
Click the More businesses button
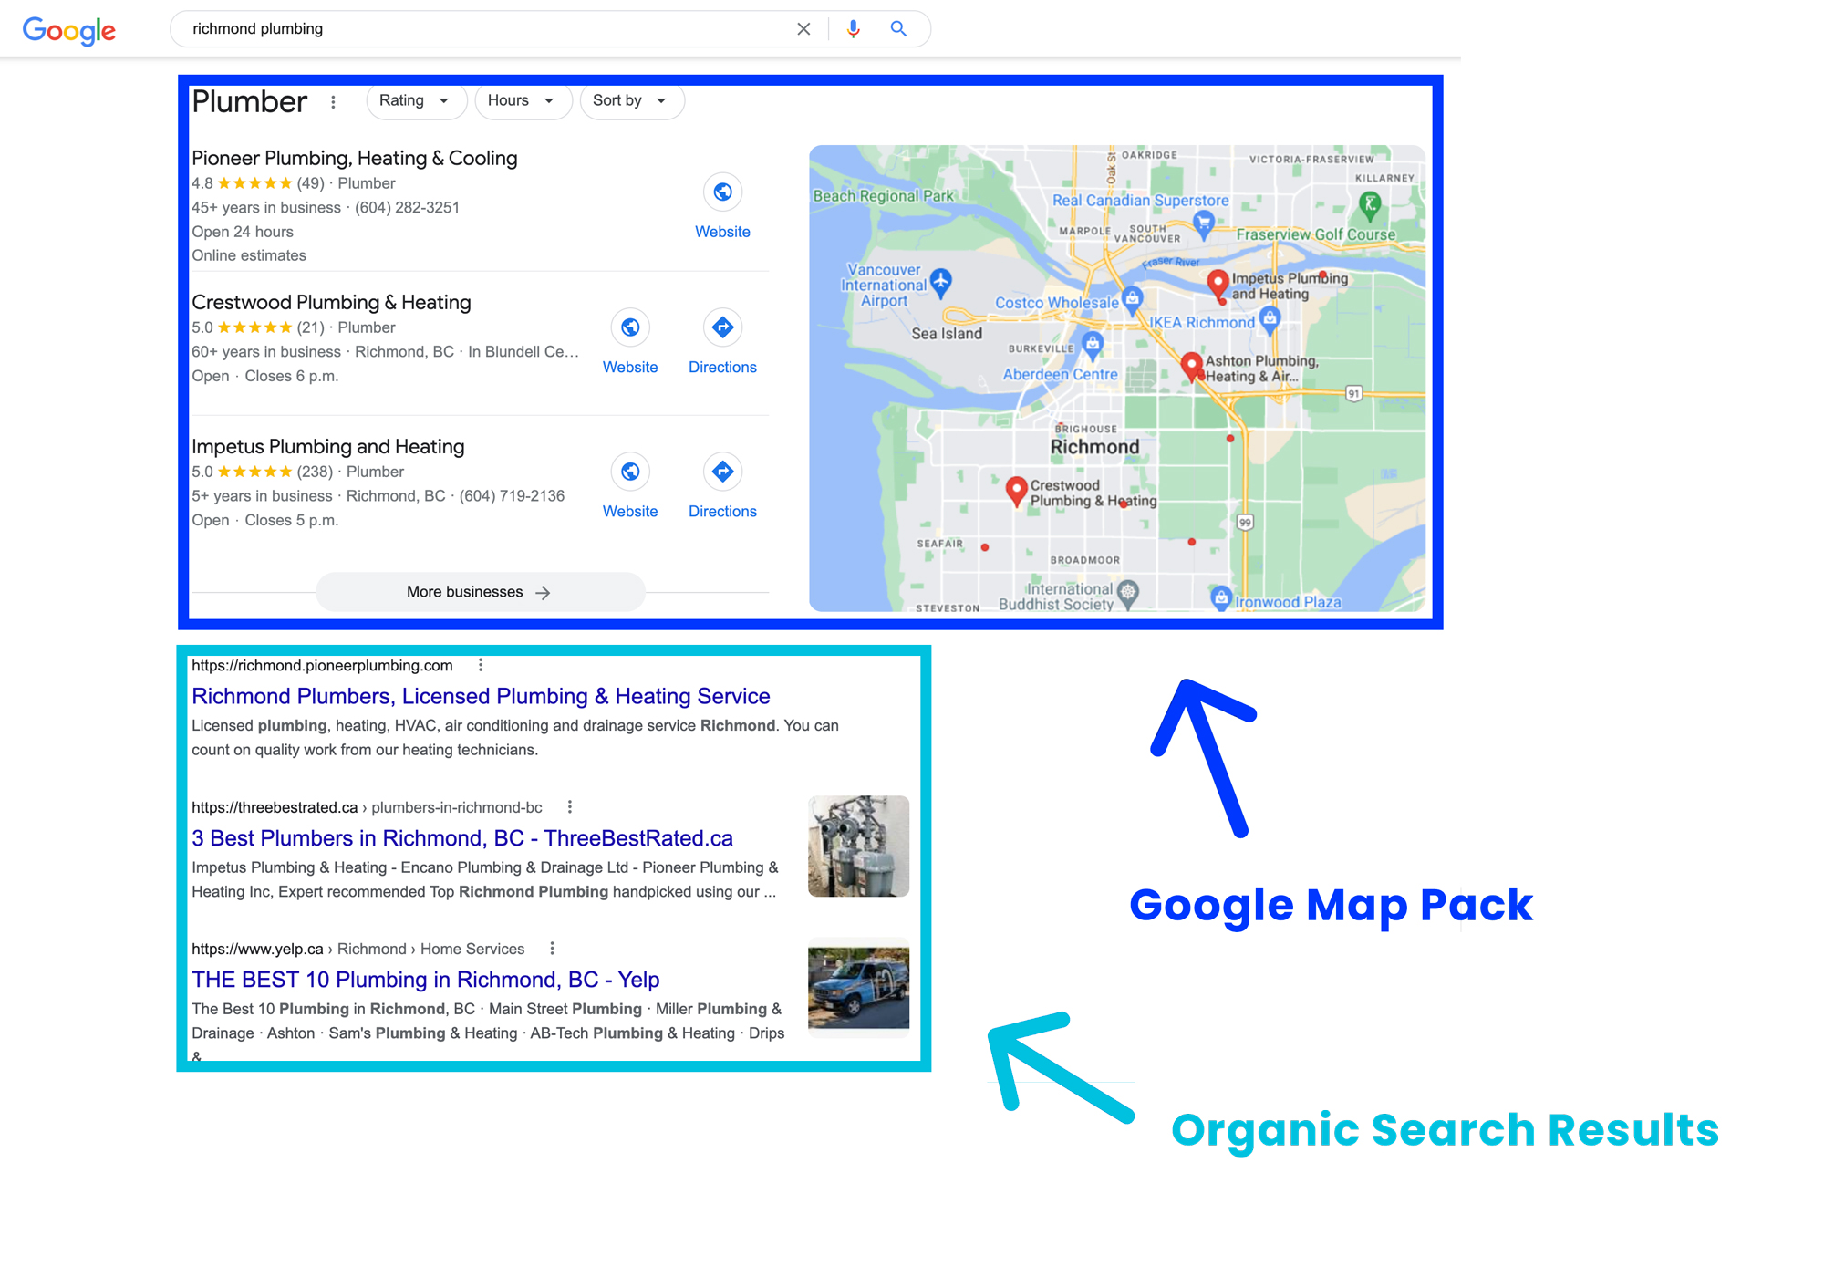tap(480, 592)
